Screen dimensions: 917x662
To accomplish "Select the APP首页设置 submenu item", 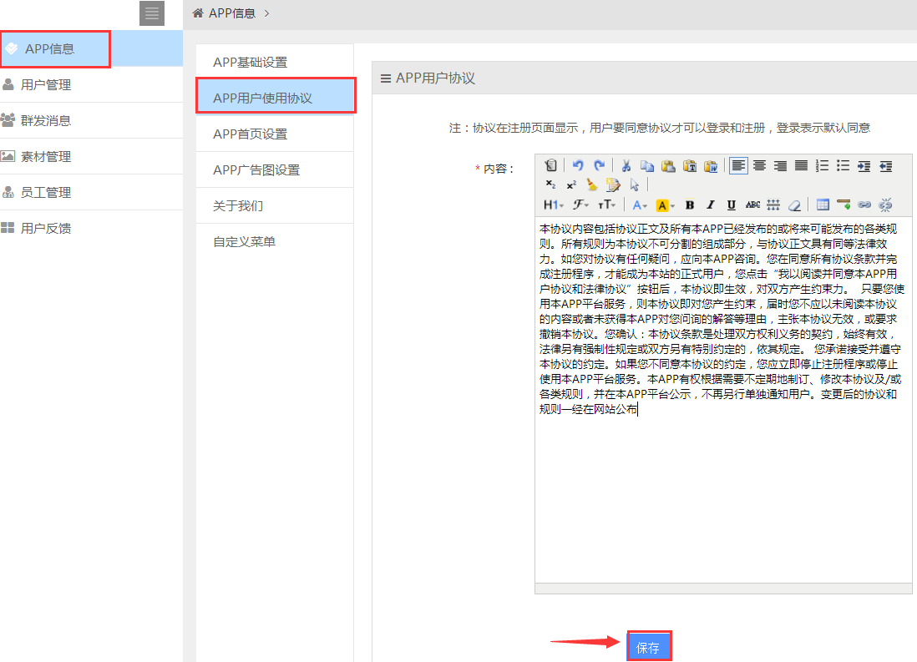I will click(275, 134).
